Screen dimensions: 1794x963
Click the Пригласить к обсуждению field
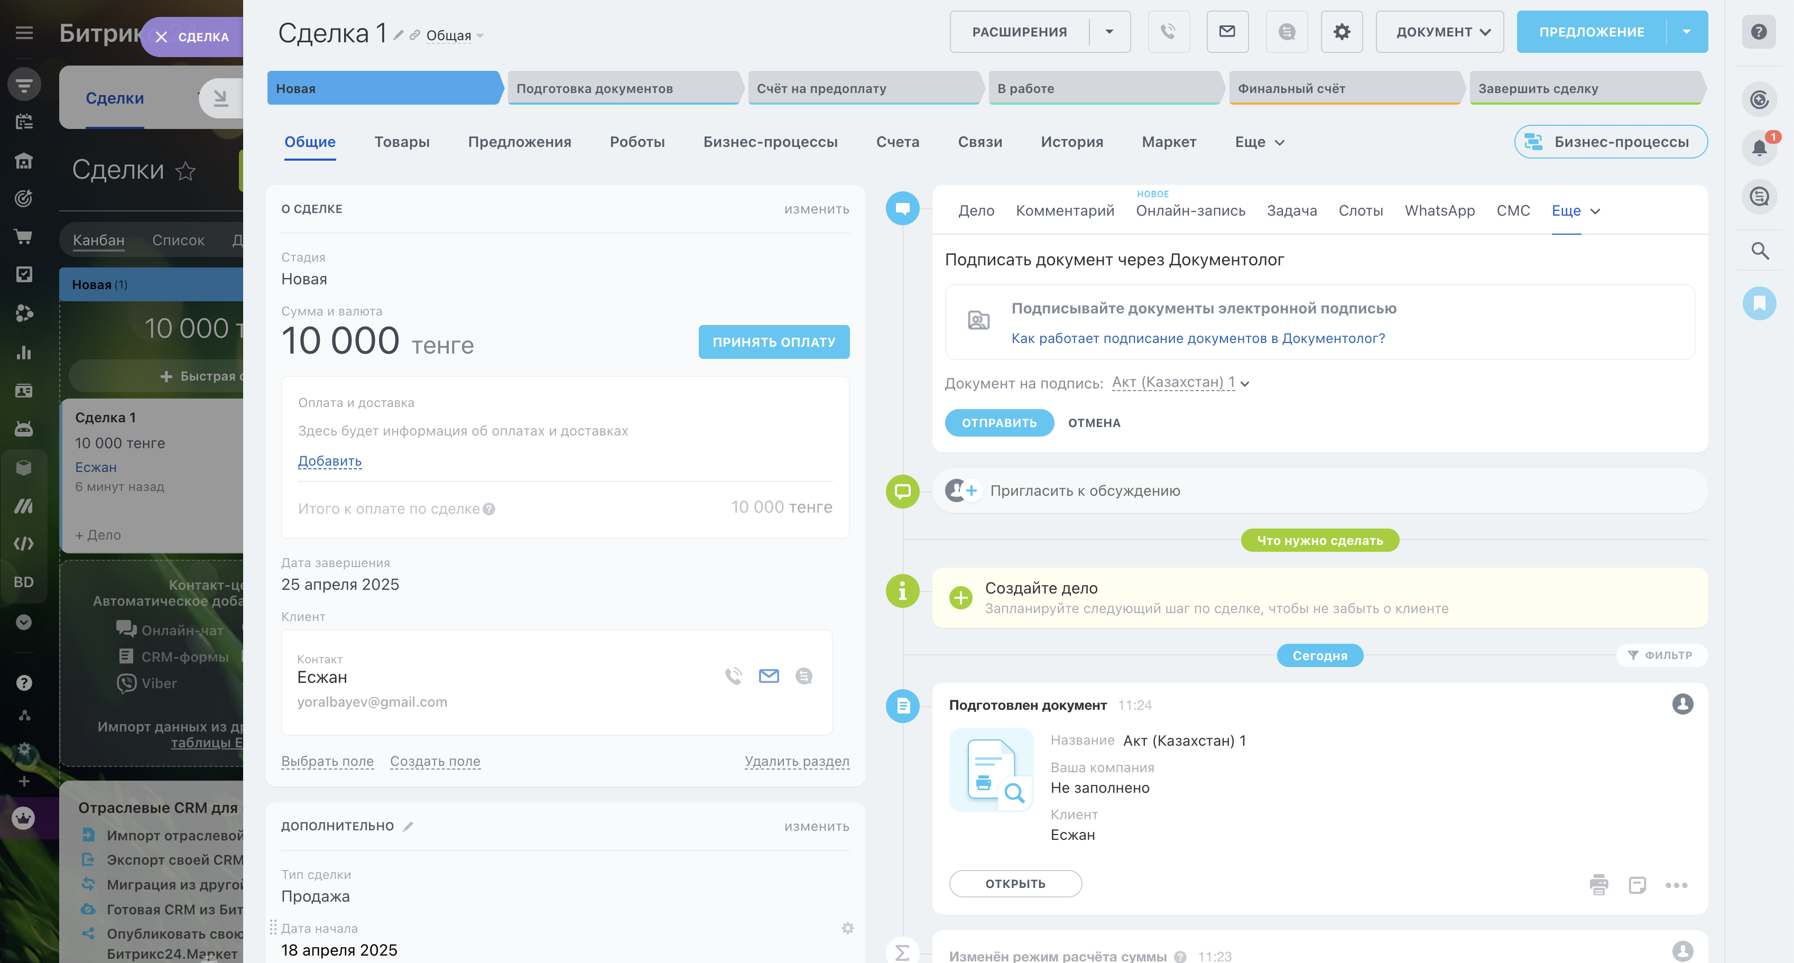click(x=1084, y=491)
